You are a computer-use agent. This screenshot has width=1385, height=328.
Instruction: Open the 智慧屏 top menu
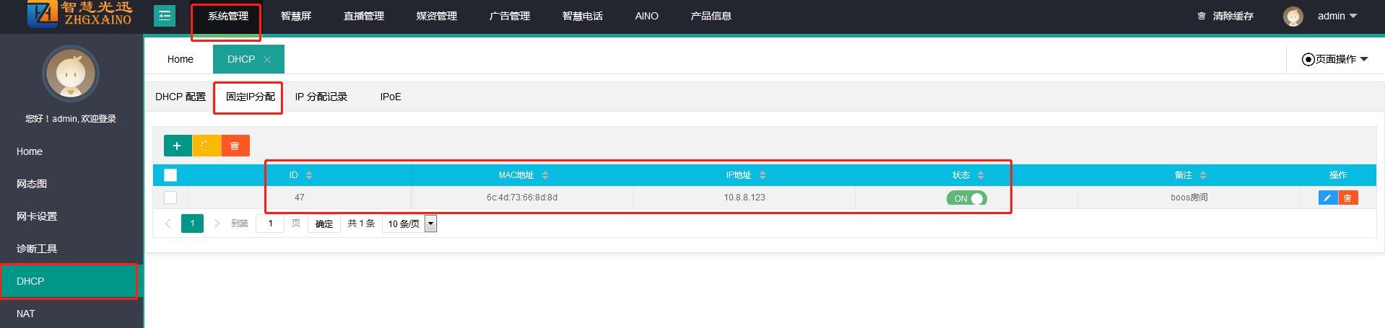295,16
